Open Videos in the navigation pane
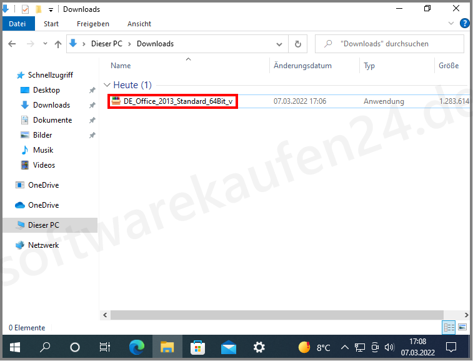The image size is (473, 361). (x=44, y=165)
